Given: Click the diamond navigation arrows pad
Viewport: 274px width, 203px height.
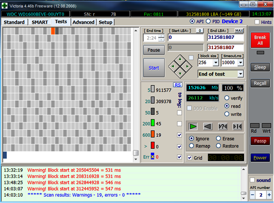Looking at the screenshot, I should click(x=180, y=66).
